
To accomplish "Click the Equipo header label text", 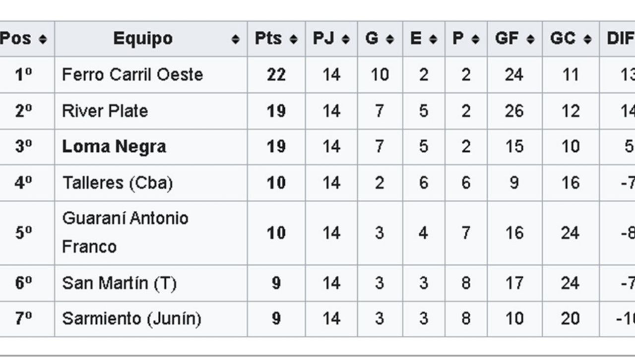I will (x=143, y=39).
